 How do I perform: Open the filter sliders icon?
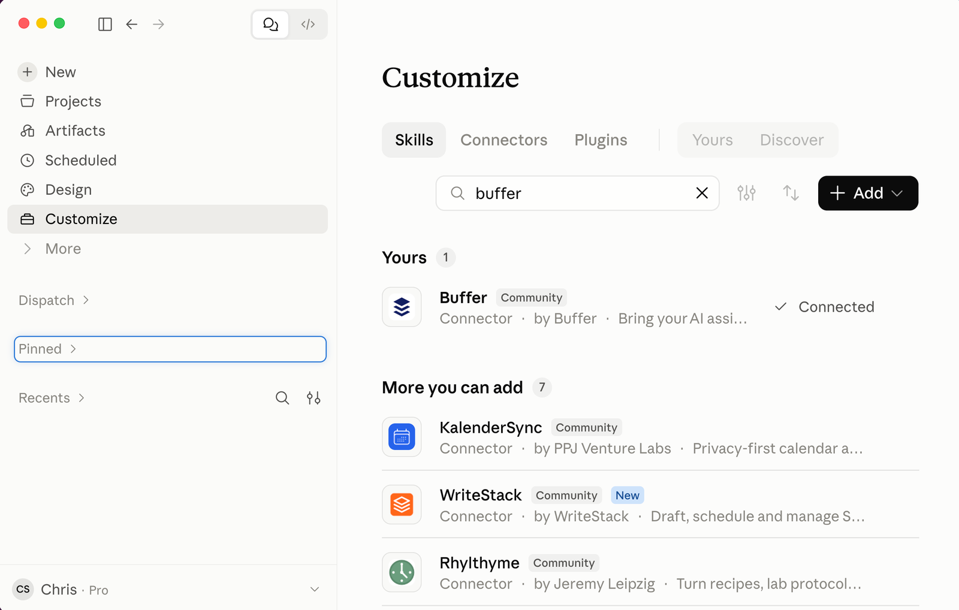coord(746,193)
